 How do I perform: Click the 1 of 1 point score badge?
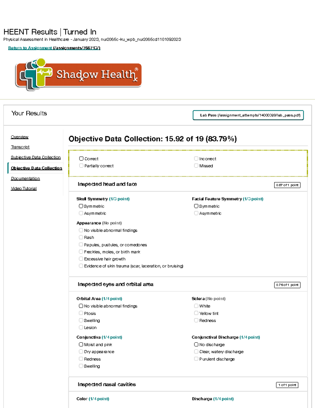pyautogui.click(x=288, y=385)
